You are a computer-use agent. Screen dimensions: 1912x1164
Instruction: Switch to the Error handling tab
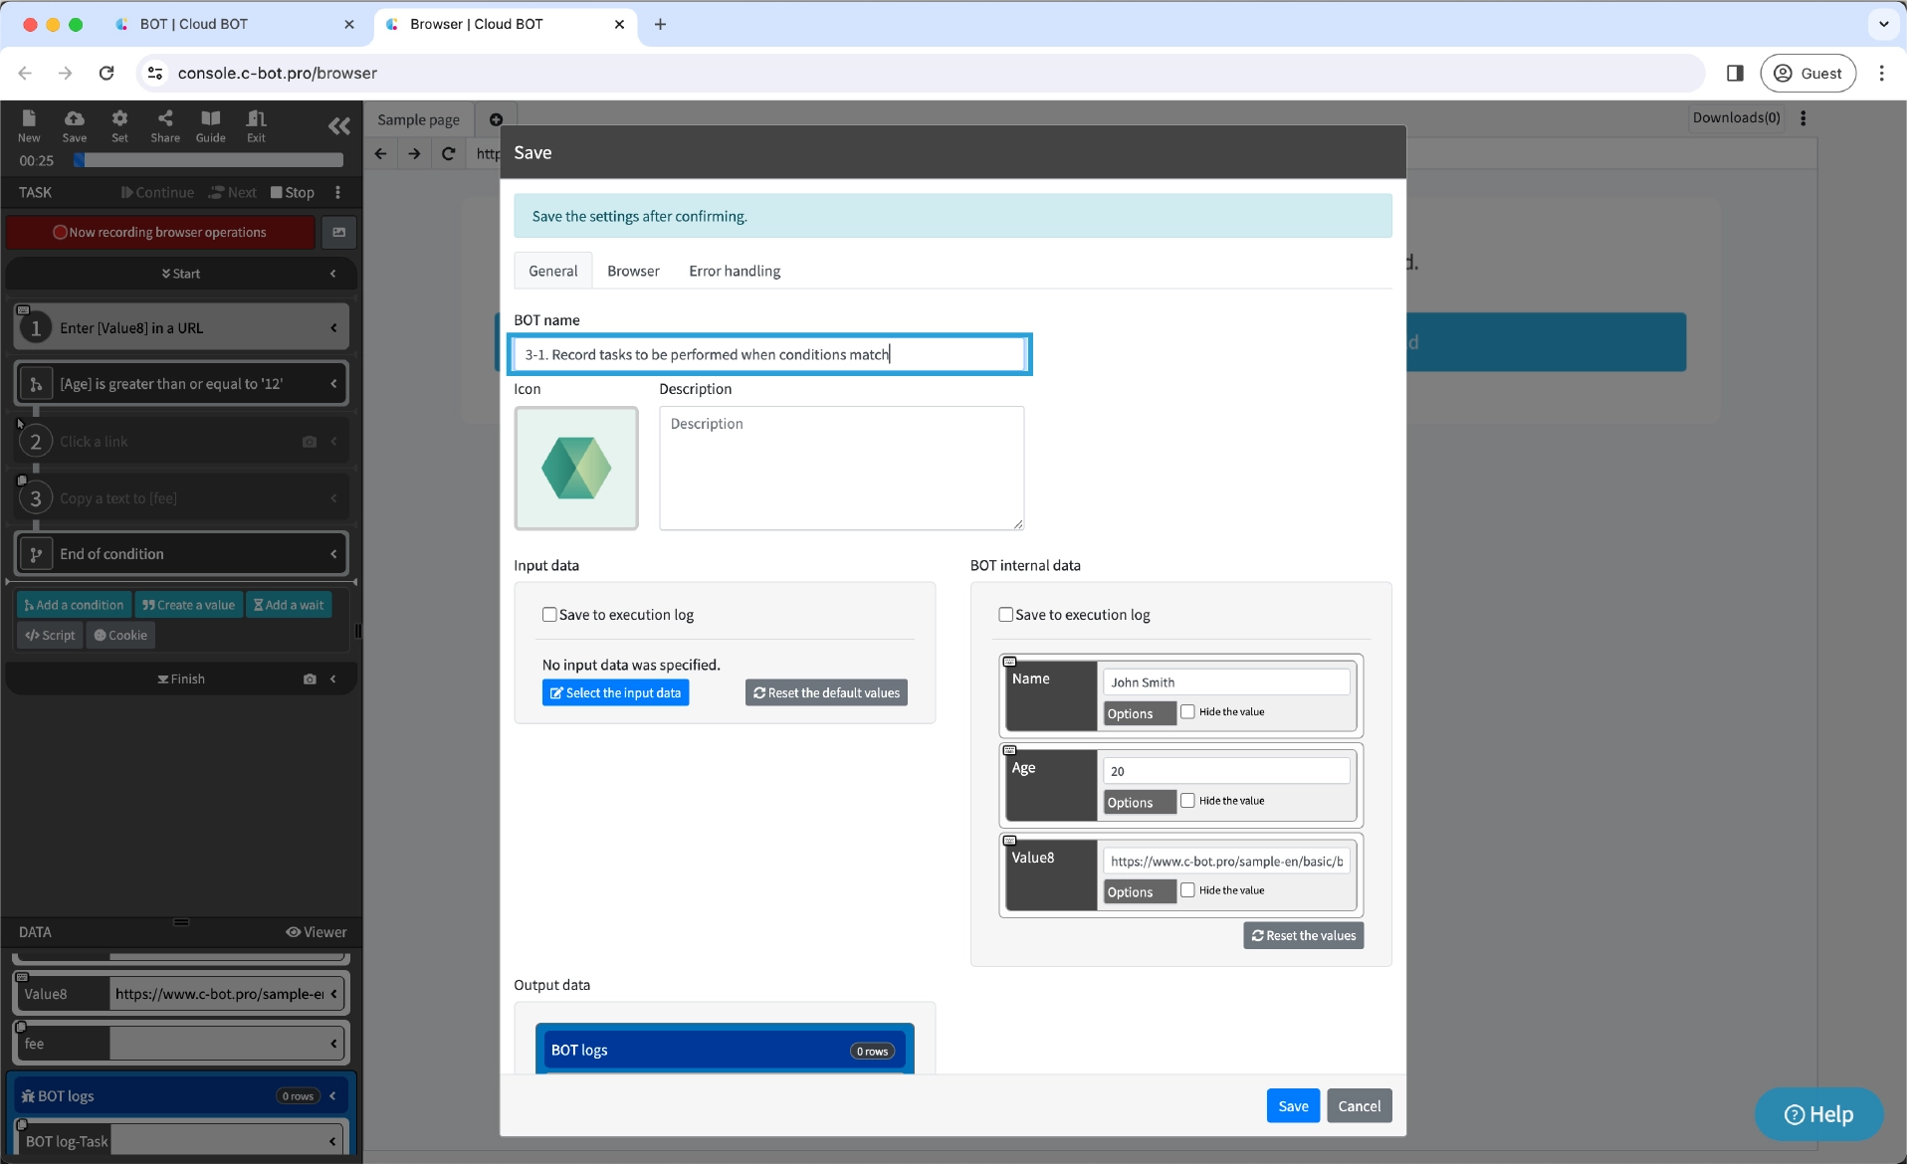coord(735,271)
